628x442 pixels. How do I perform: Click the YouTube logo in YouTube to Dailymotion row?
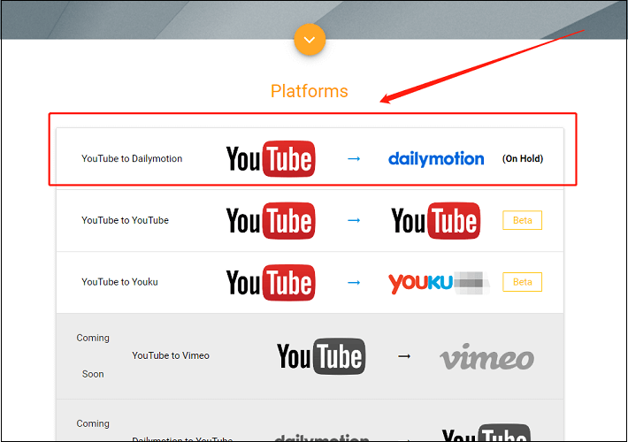pyautogui.click(x=271, y=158)
